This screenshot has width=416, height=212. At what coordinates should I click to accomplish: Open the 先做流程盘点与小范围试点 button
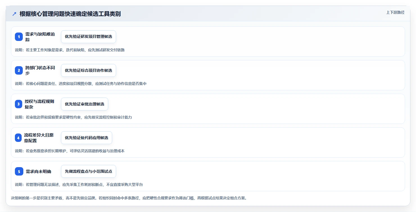89,171
